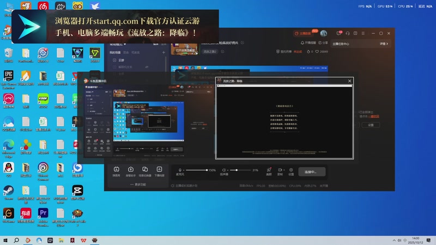This screenshot has height=245, width=436.
Task: Open the Windows Start menu
Action: [x=5, y=240]
